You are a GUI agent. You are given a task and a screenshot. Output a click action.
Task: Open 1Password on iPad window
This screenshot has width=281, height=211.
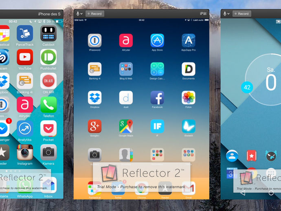(94, 40)
